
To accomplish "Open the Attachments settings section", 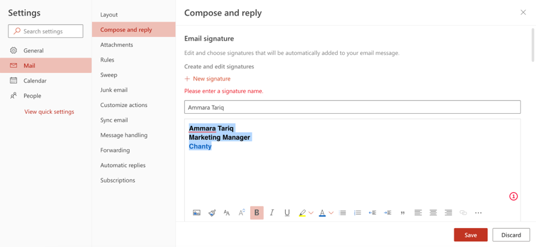I will [116, 45].
